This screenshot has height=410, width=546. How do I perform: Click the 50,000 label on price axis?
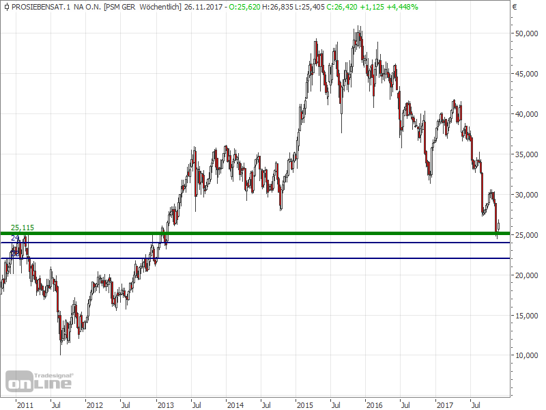click(526, 33)
